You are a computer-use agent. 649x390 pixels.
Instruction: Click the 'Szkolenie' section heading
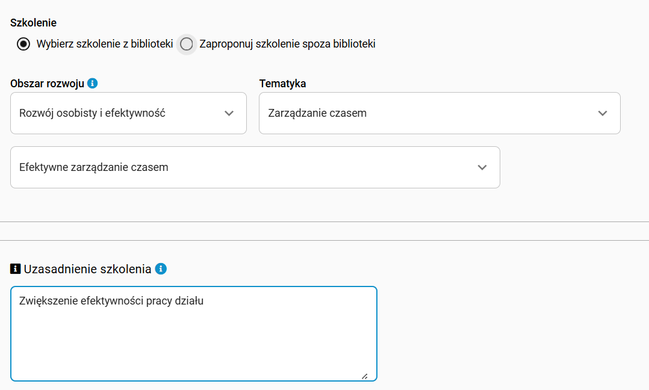click(33, 23)
